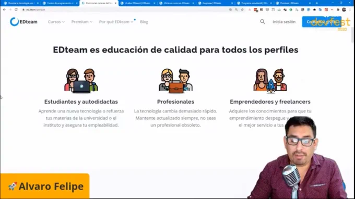This screenshot has width=355, height=199.
Task: Expand the Premium dropdown menu
Action: (x=82, y=22)
